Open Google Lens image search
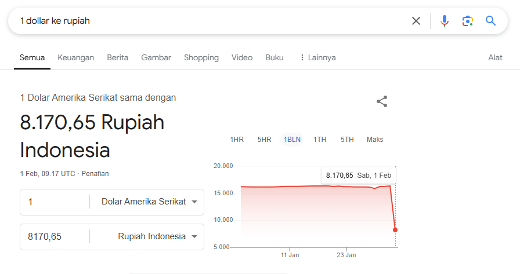 coord(467,21)
